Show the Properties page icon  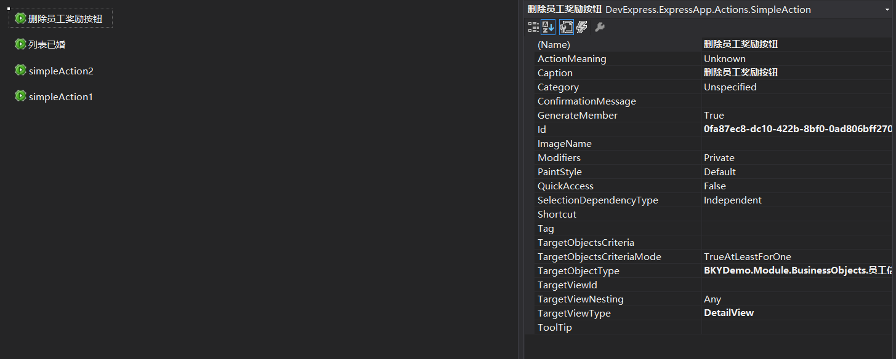tap(566, 27)
